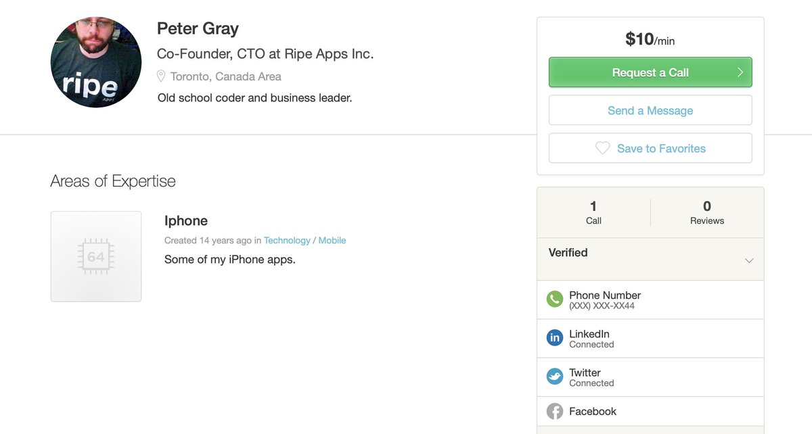Click the heart icon in Save to Favorites
Viewport: 812px width, 434px height.
coord(602,148)
